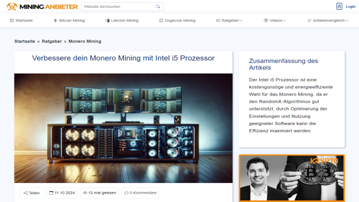This screenshot has width=359, height=202.
Task: Click the comment bubble icon
Action: point(126,193)
